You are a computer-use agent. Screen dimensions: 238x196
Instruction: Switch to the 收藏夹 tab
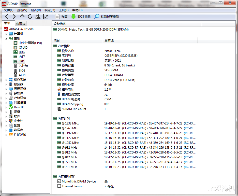pyautogui.click(x=21, y=23)
